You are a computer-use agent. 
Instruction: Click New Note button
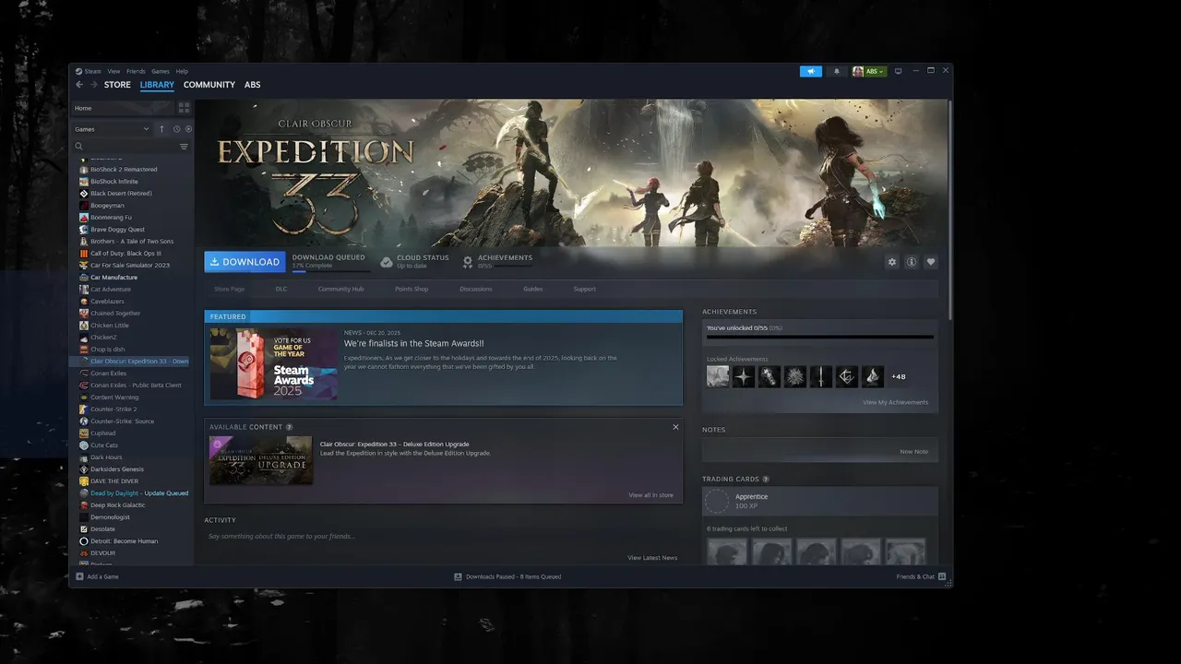coord(914,452)
